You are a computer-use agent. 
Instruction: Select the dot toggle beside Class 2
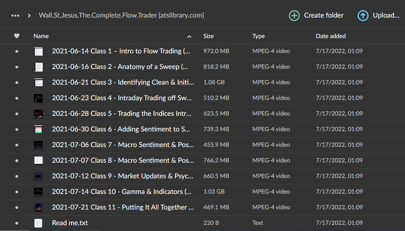click(17, 67)
